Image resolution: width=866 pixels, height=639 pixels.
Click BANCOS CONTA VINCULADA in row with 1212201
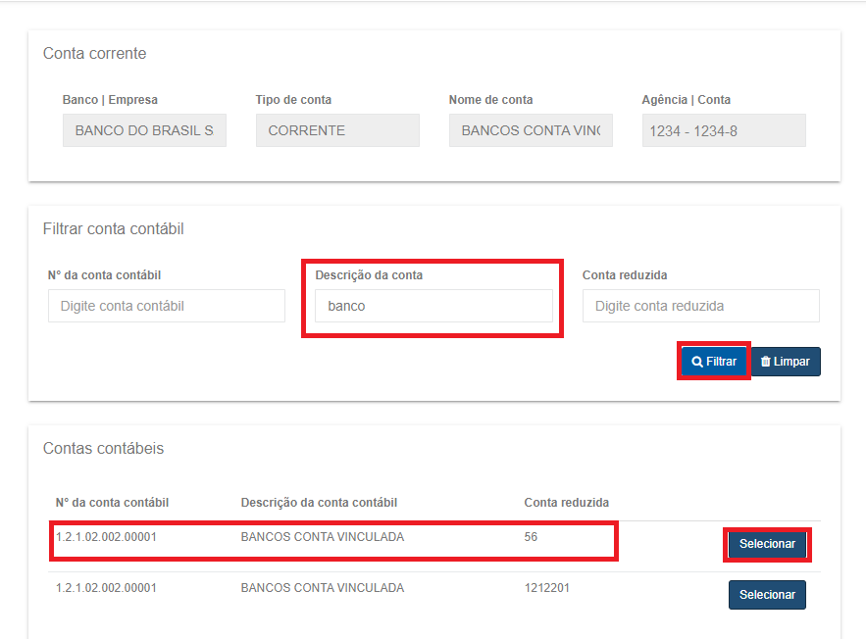[x=323, y=588]
